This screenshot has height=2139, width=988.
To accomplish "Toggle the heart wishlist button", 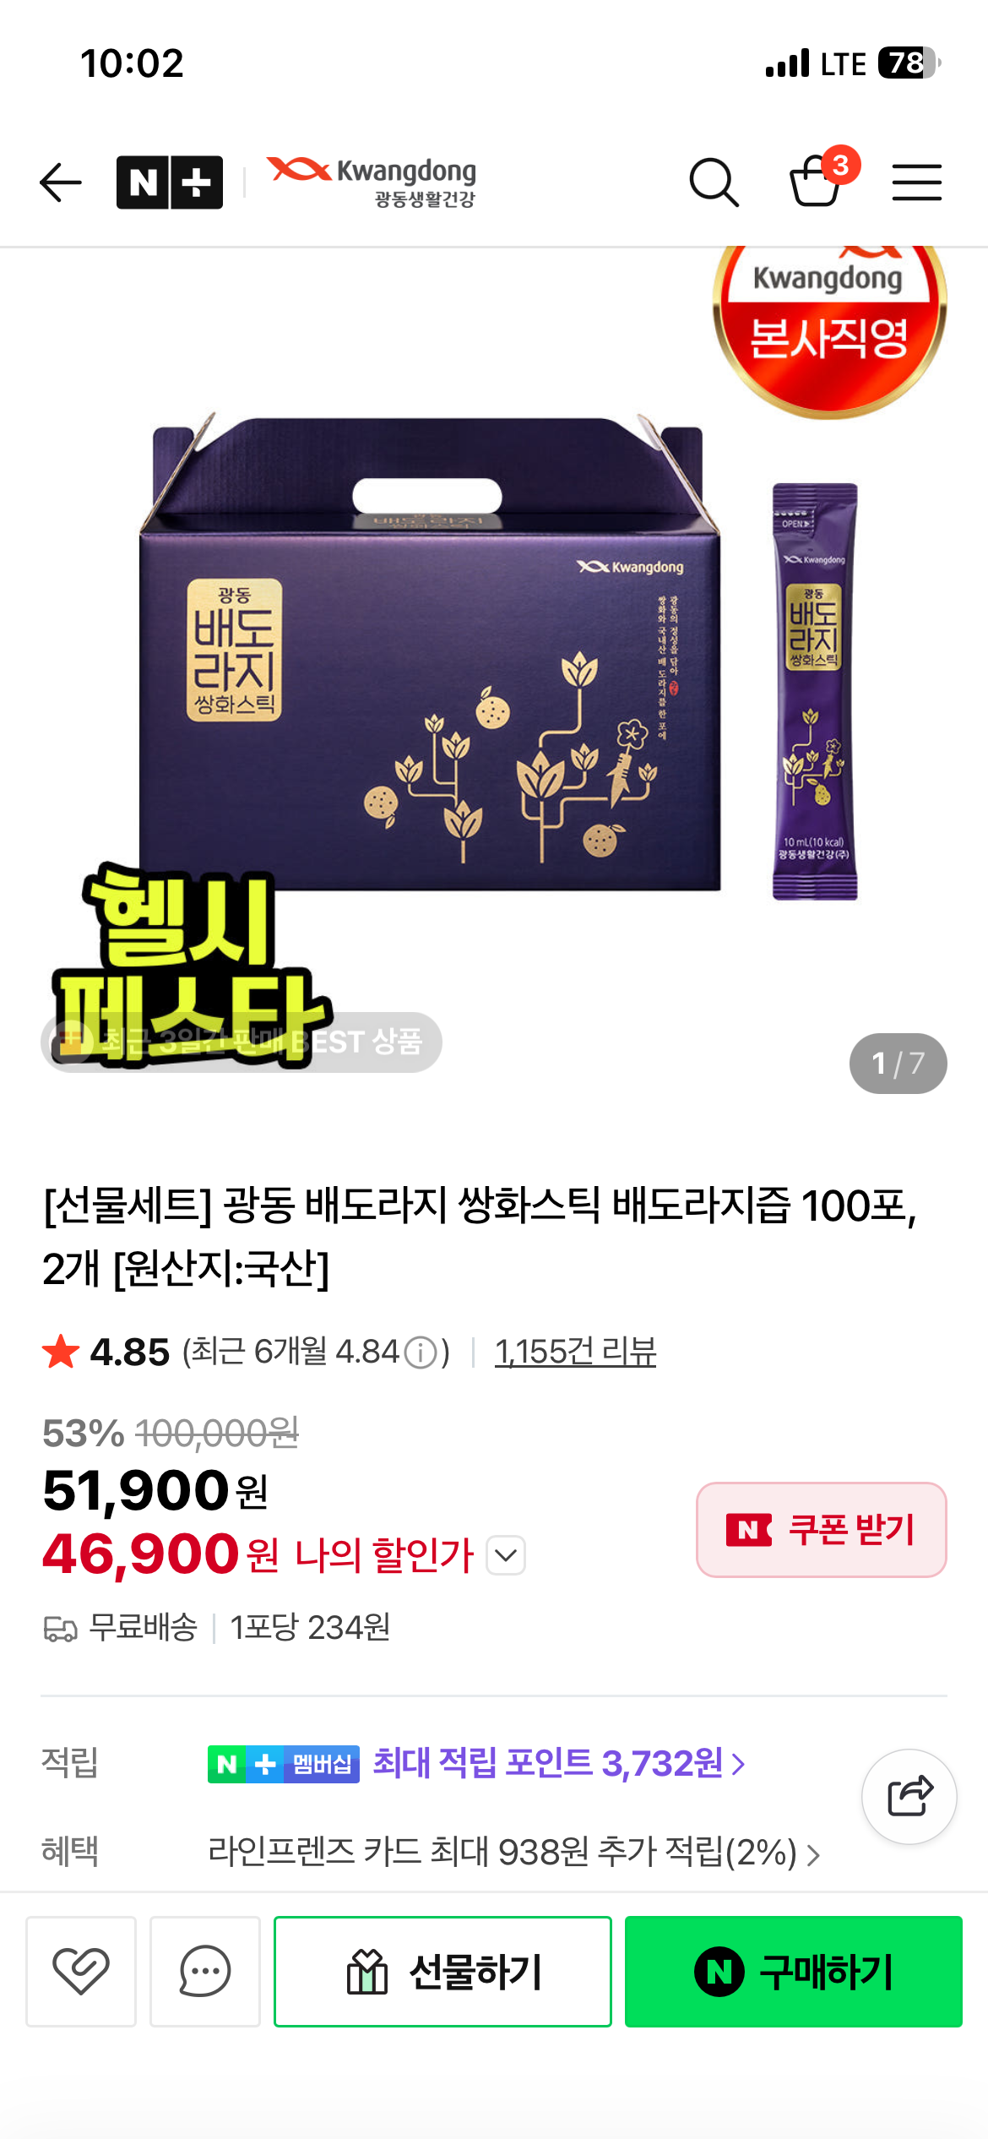I will point(81,1971).
